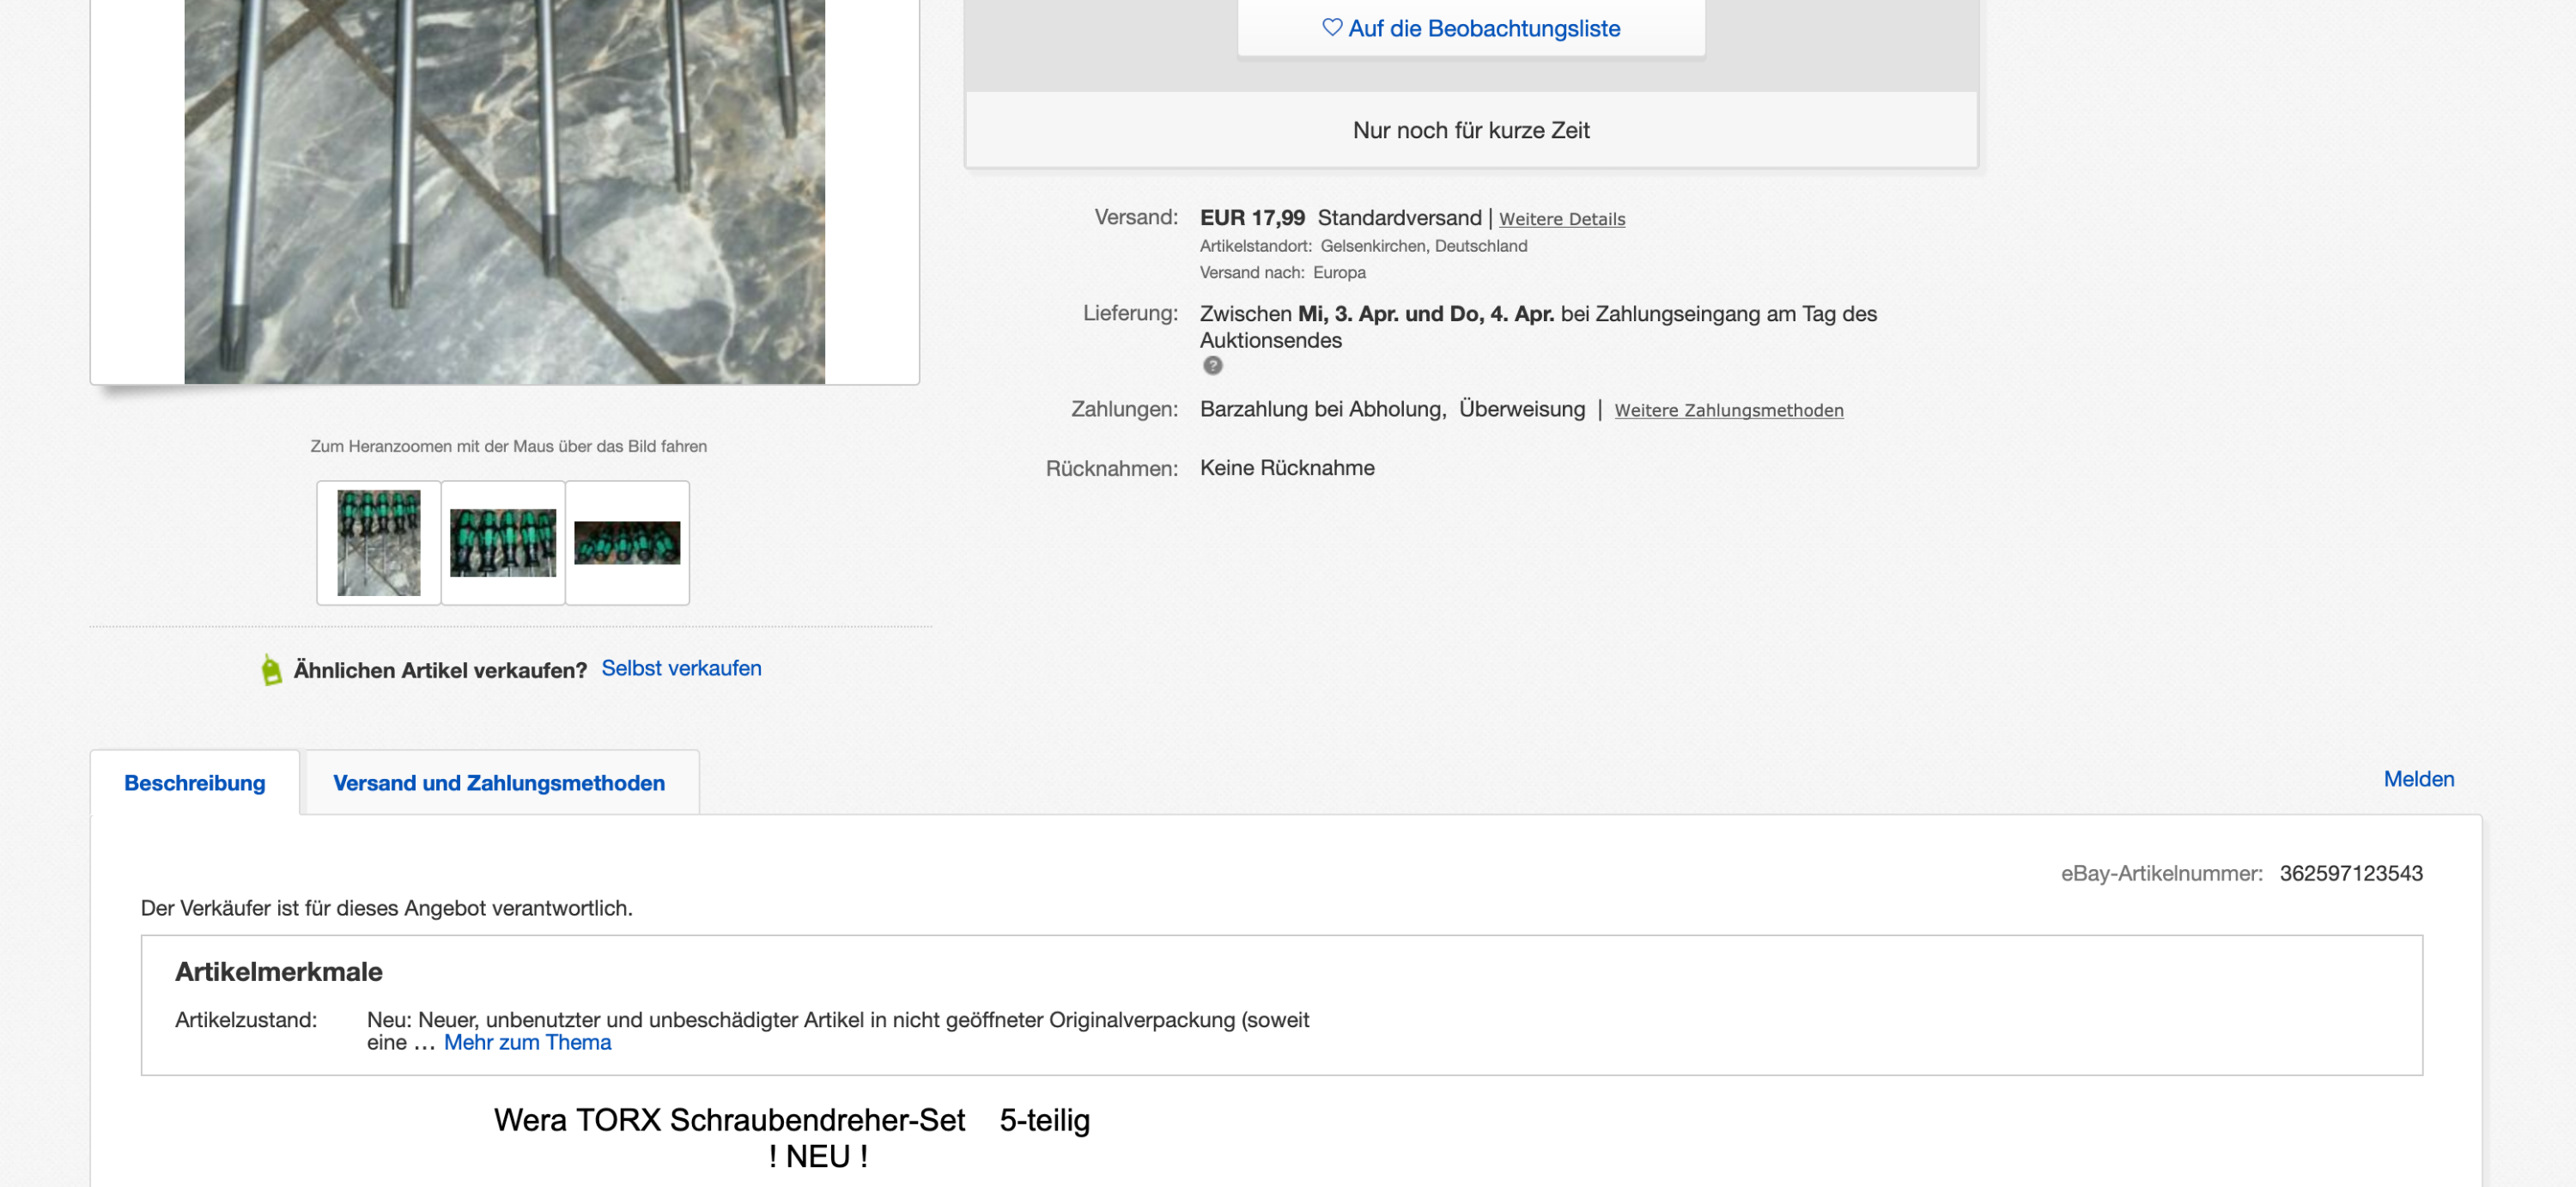Click the delivery info question mark icon
Viewport: 2576px width, 1187px height.
pos(1212,366)
